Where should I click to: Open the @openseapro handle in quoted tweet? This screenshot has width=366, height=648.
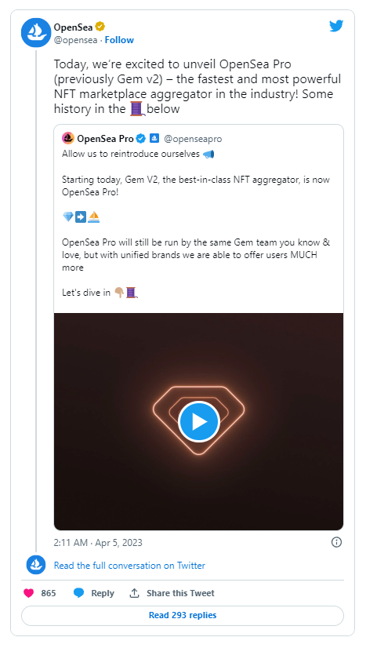[193, 139]
